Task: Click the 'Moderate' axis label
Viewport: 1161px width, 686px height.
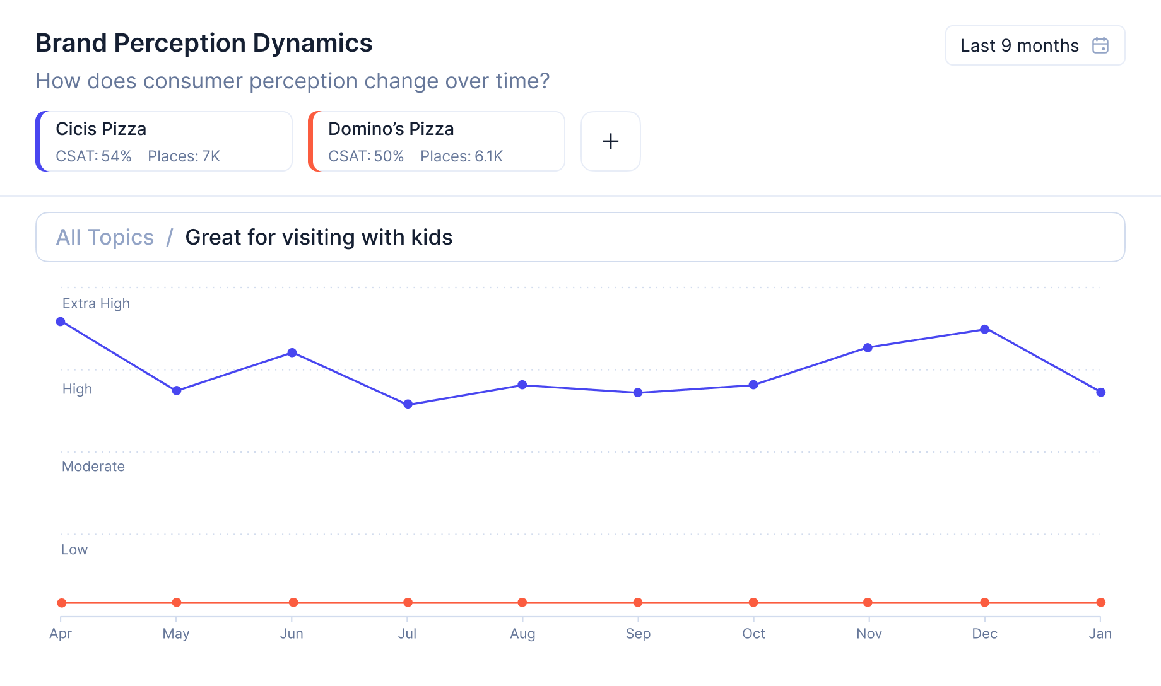Action: coord(93,467)
